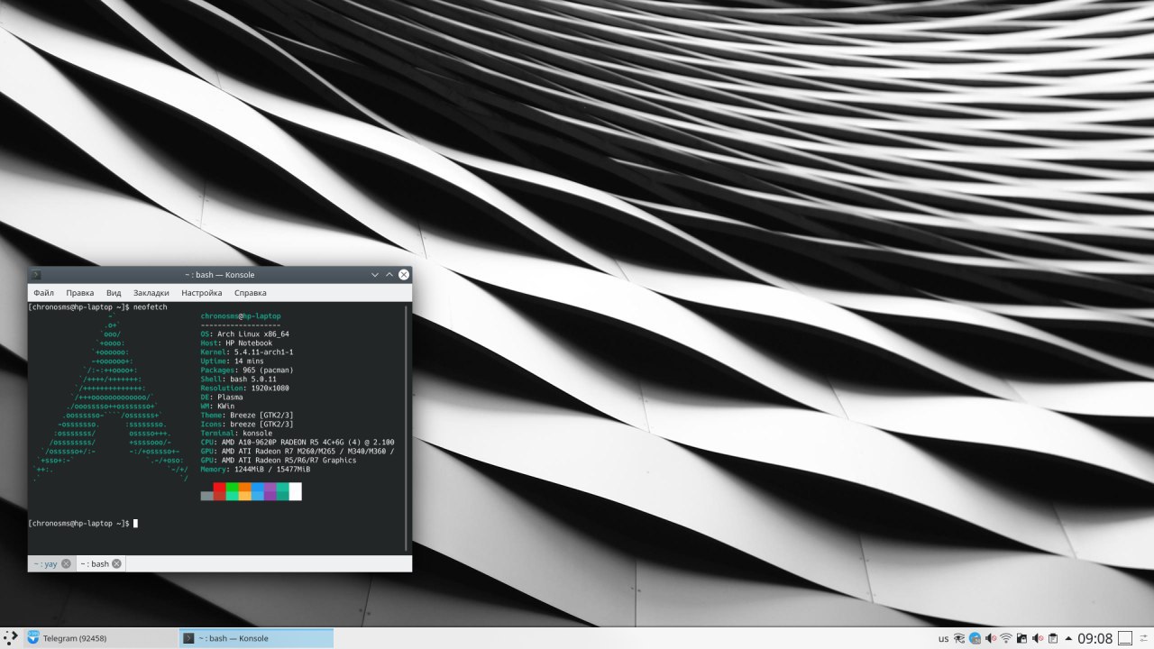Open the Справка menu

coord(251,293)
